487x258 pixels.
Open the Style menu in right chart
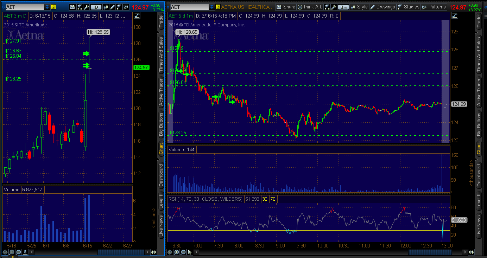(x=359, y=7)
